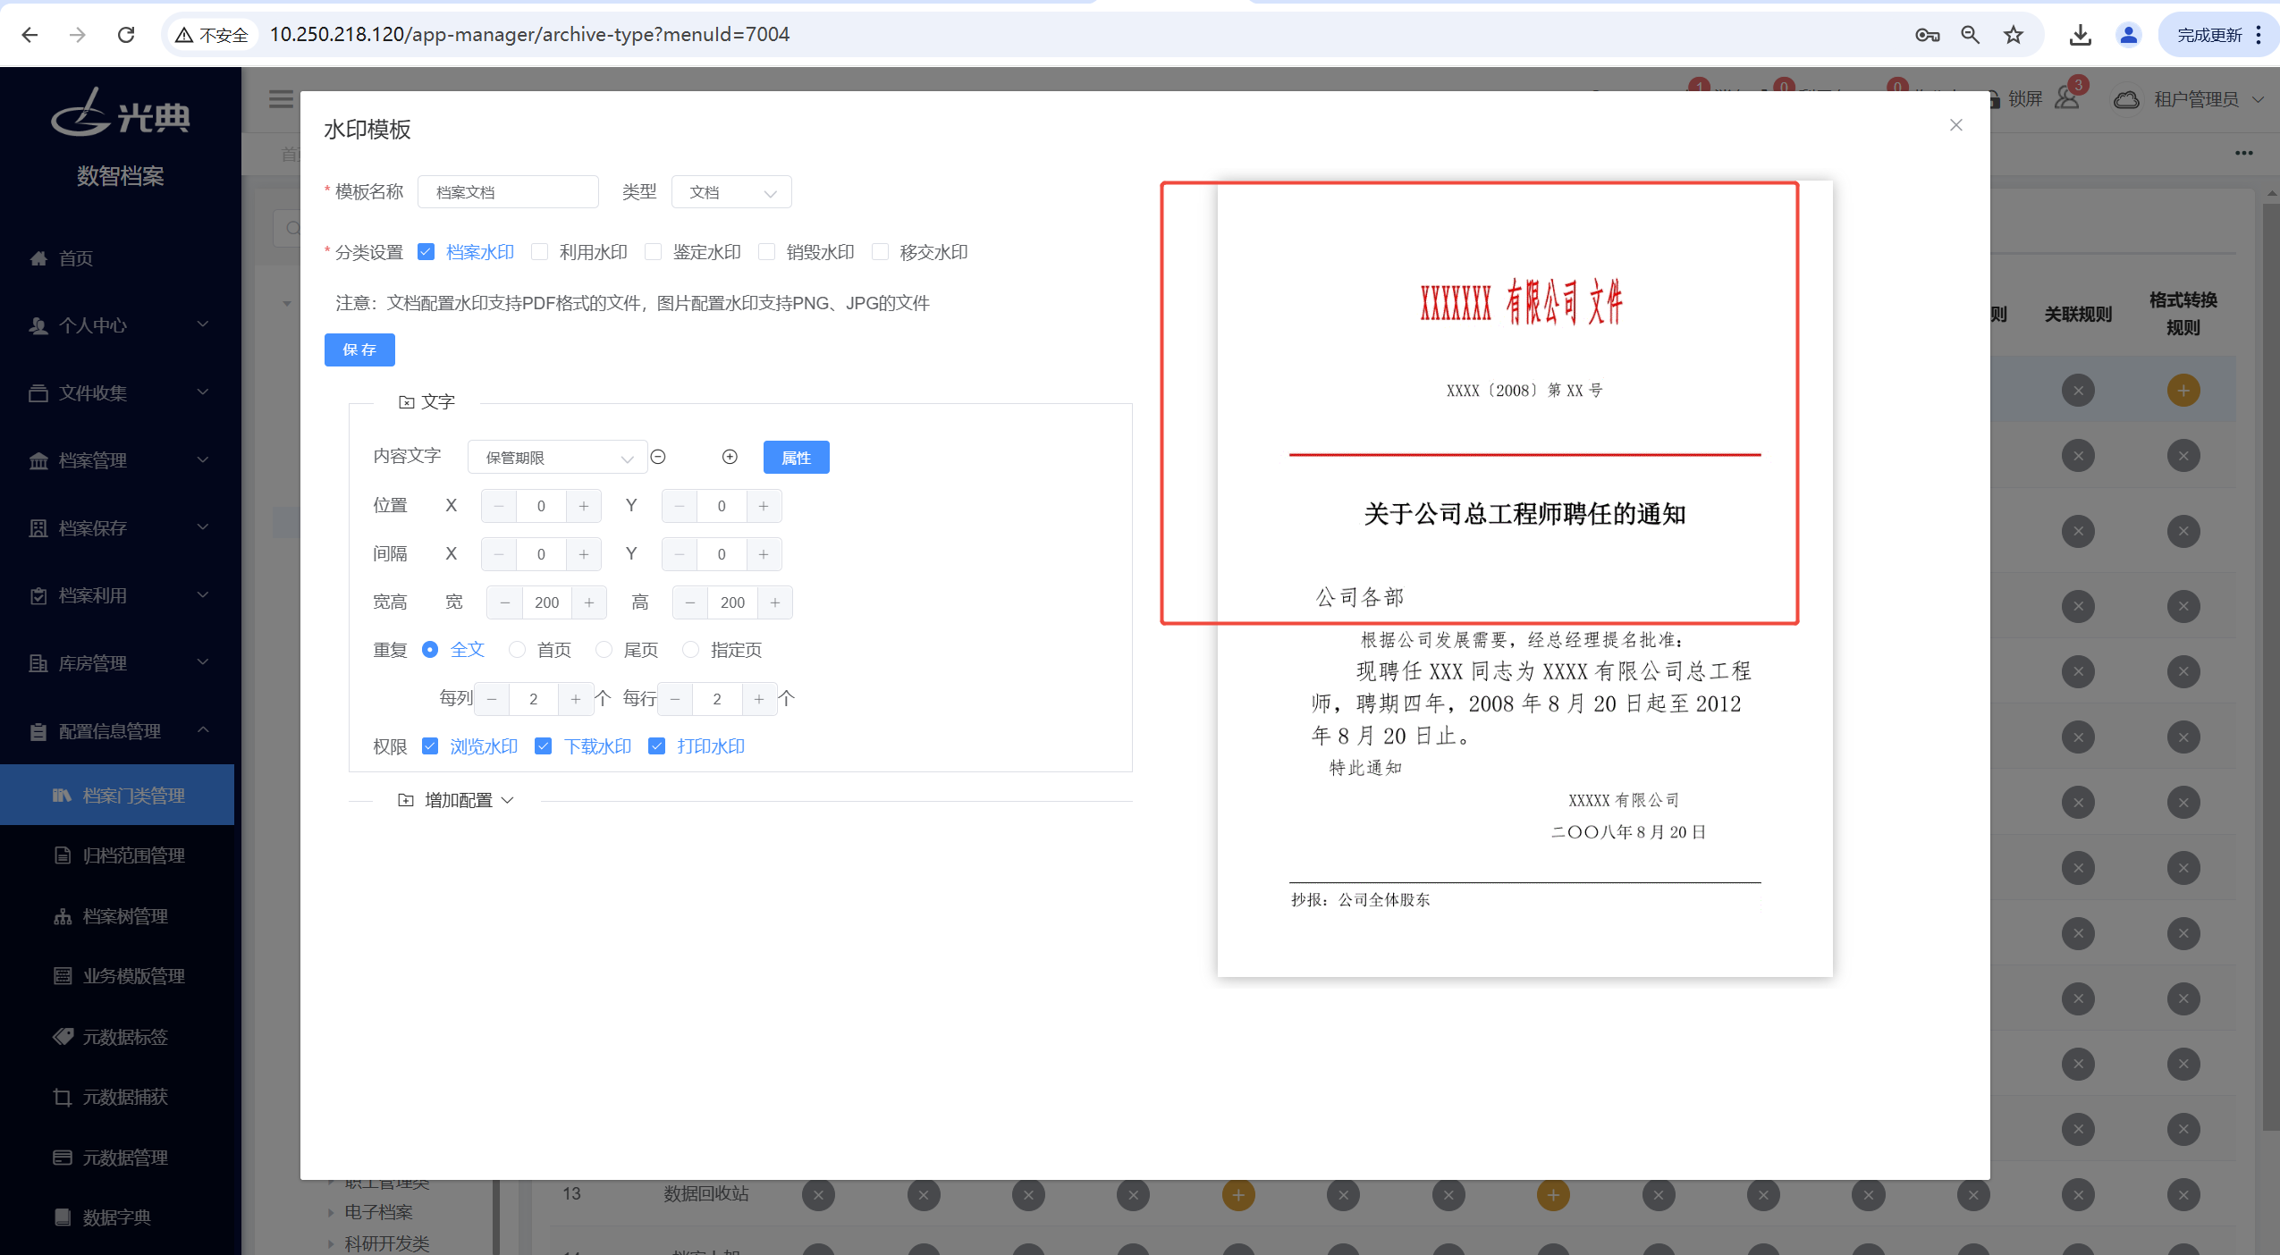The image size is (2280, 1255).
Task: Expand 档案保存 sidebar menu
Action: coord(120,528)
